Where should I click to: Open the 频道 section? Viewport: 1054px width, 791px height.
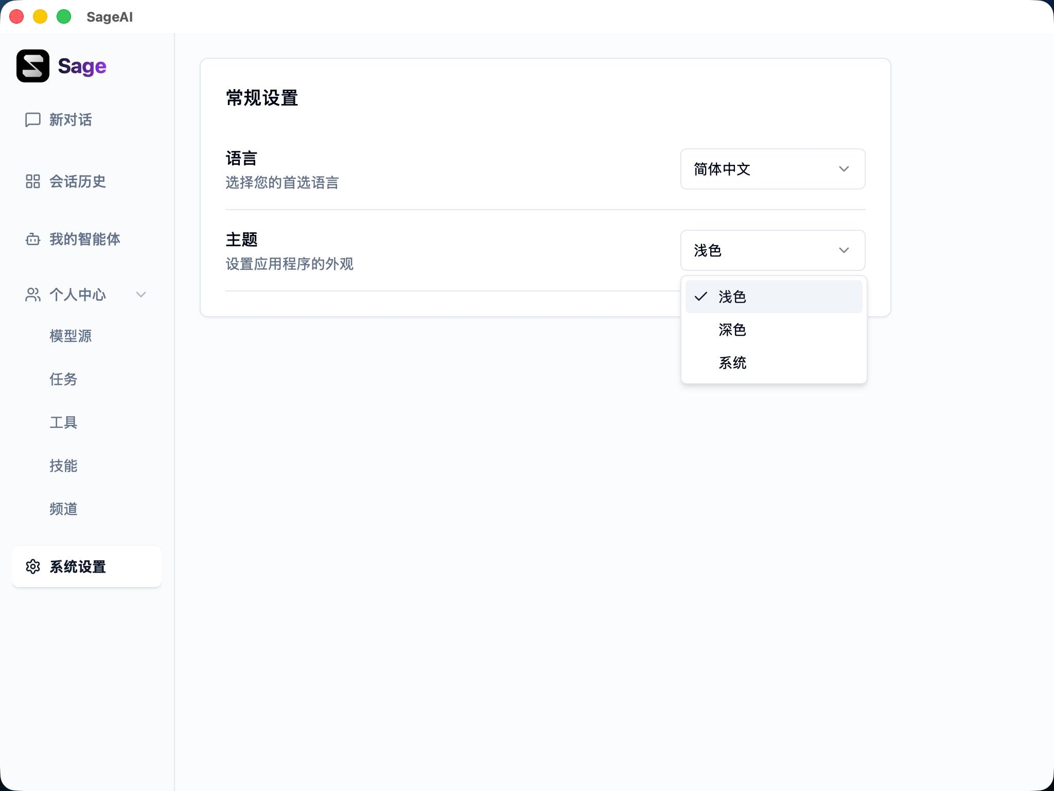tap(63, 509)
